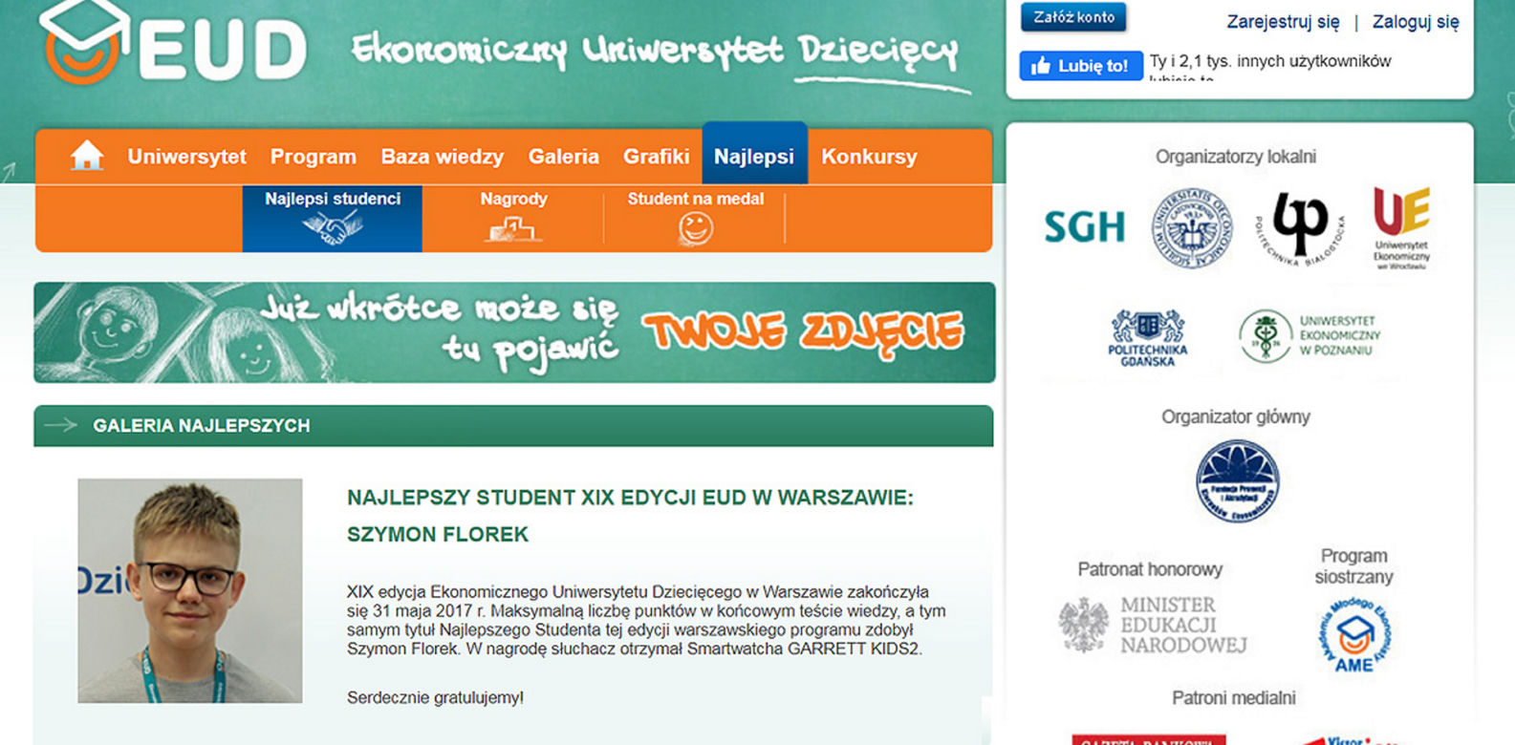Image resolution: width=1515 pixels, height=745 pixels.
Task: Click the handshake icon under Najlepsi studenci
Action: [332, 228]
